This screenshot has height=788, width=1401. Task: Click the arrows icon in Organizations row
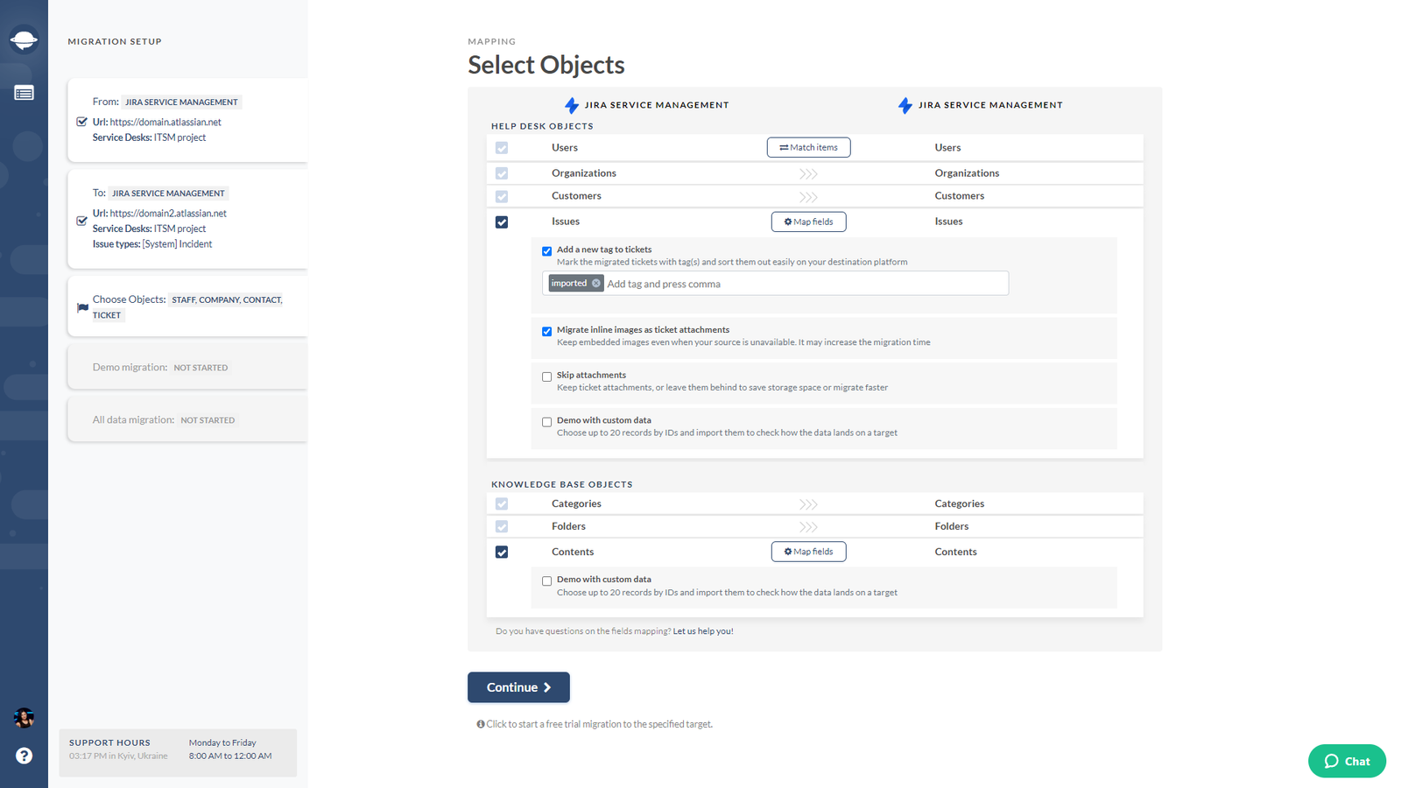(x=808, y=173)
